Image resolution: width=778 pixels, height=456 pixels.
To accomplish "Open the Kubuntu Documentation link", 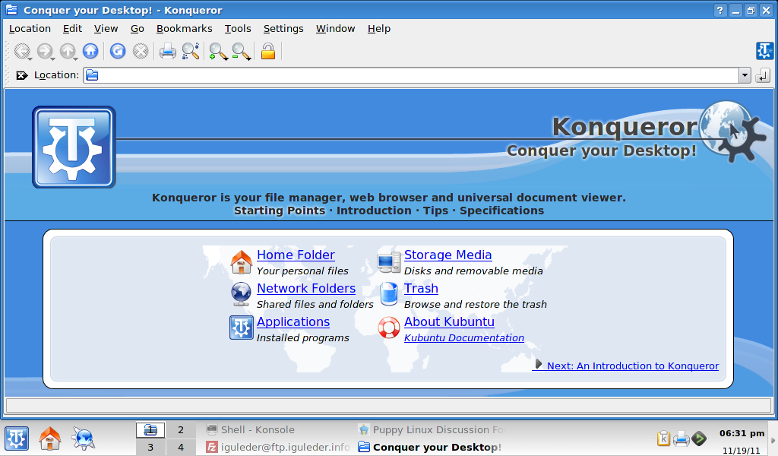I will 464,338.
